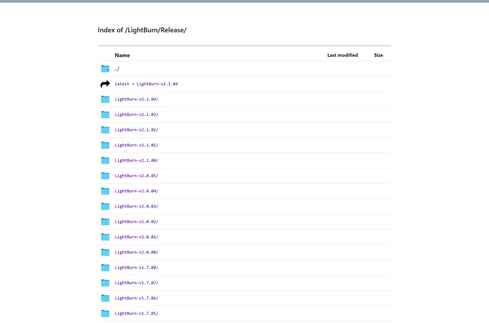The width and height of the screenshot is (489, 323).
Task: Click folder icon beside LightBurn-v2.1.01/
Action: pos(105,145)
